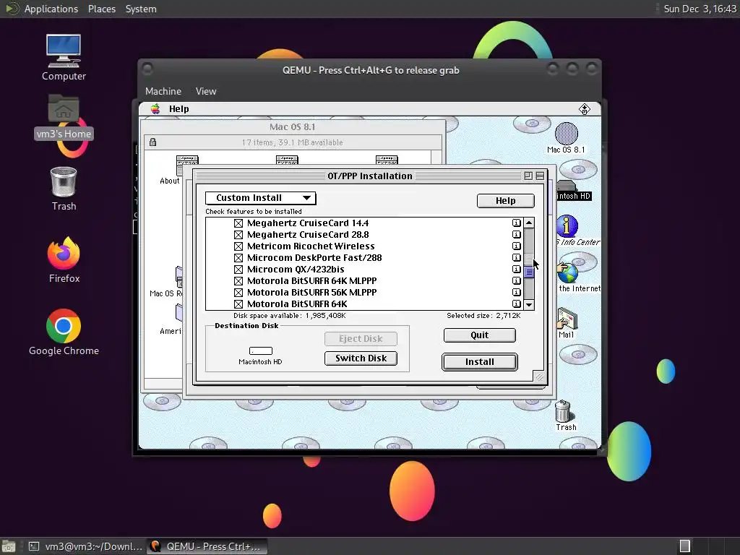740x555 pixels.
Task: Uncheck Microcom QX/4232bis
Action: (x=238, y=270)
